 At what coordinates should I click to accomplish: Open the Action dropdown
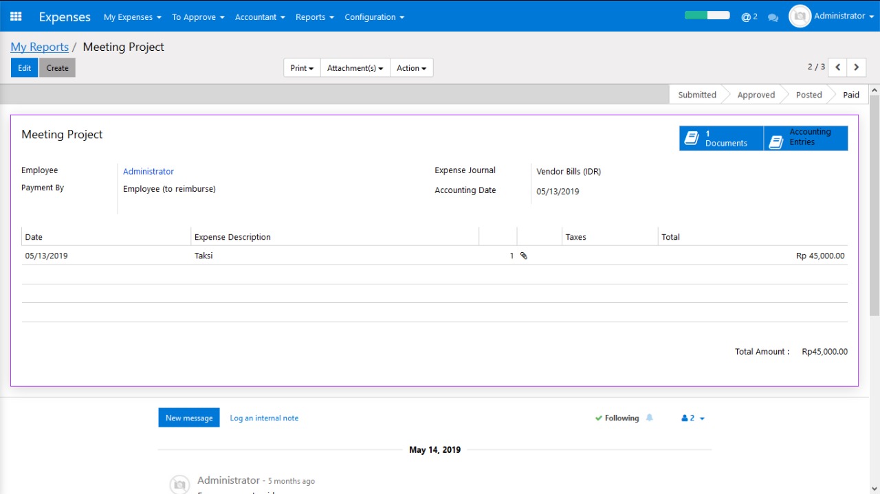411,68
